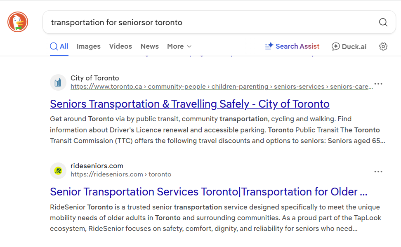This screenshot has height=247, width=401.
Task: Open Seniors Transportation & Travelling Safely link
Action: [x=189, y=104]
